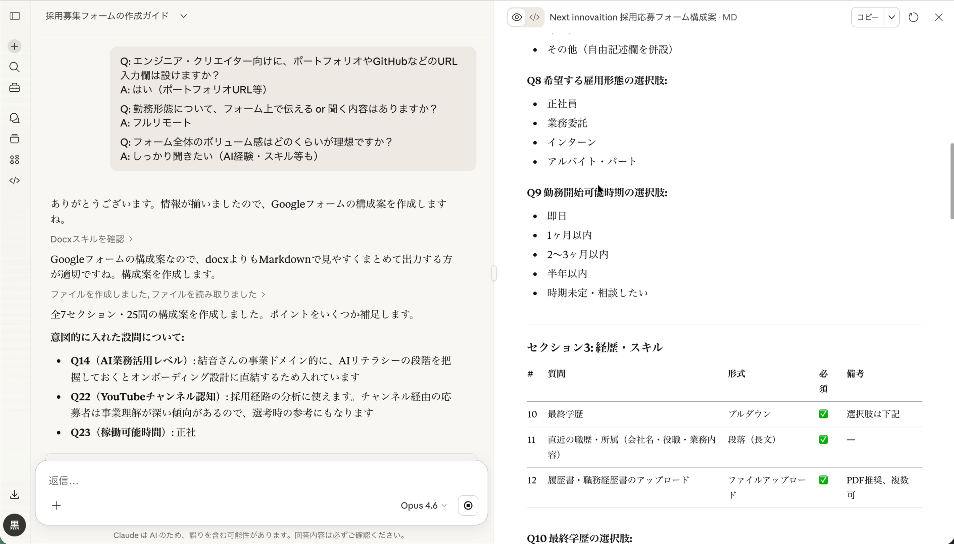
Task: Expand the コピー options chevron
Action: coord(892,17)
